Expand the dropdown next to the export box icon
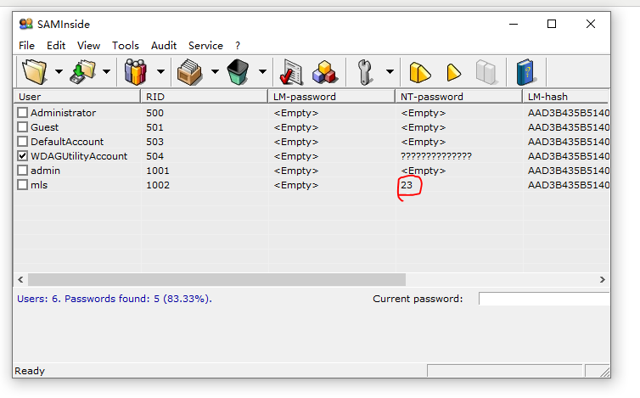The height and width of the screenshot is (398, 640). tap(215, 72)
